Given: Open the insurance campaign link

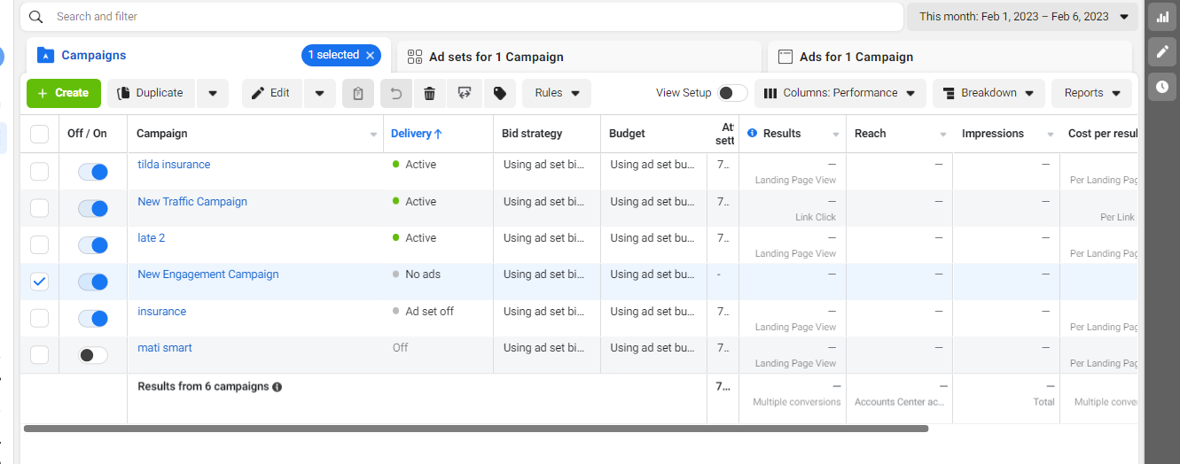Looking at the screenshot, I should pos(162,312).
